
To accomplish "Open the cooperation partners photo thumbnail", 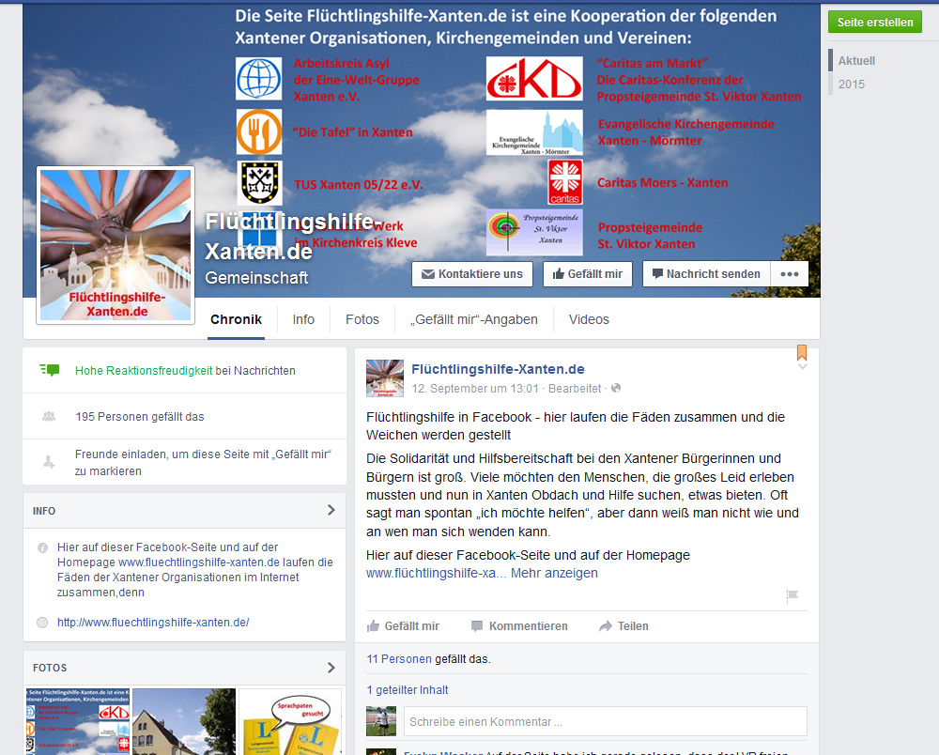I will click(x=78, y=721).
